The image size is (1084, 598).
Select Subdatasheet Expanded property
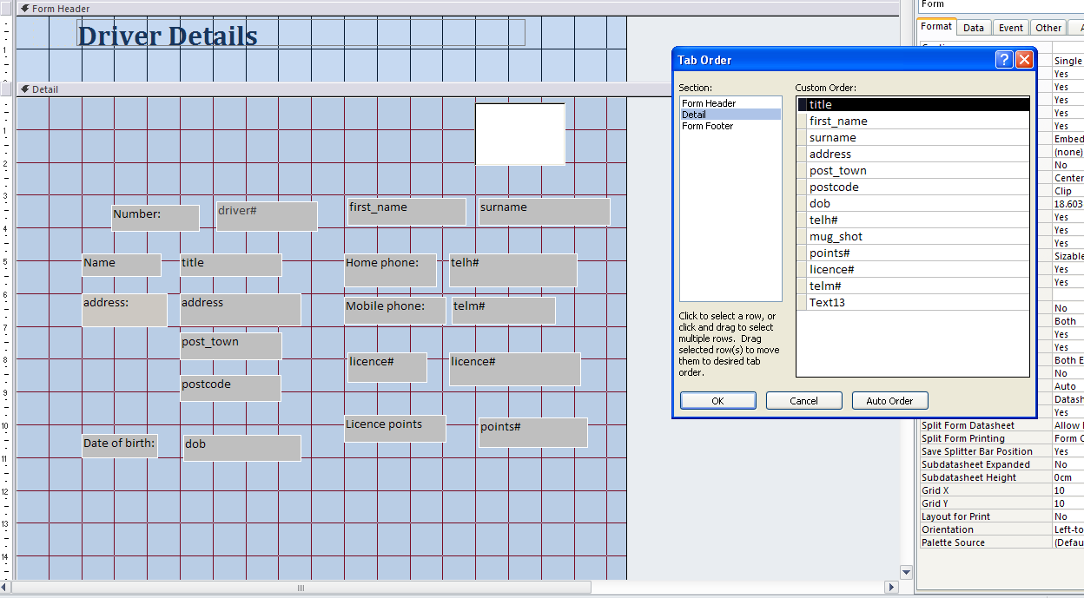(986, 464)
